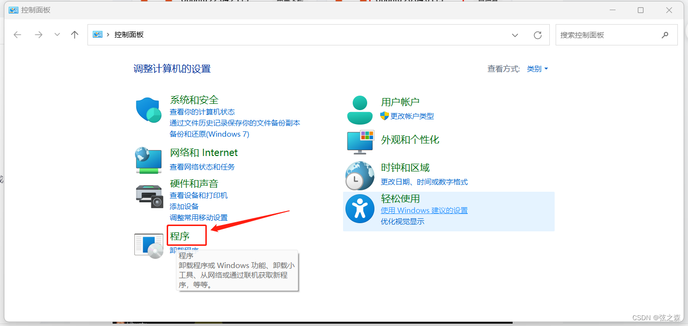Open the recent locations dropdown arrow
This screenshot has height=326, width=688.
pyautogui.click(x=57, y=35)
